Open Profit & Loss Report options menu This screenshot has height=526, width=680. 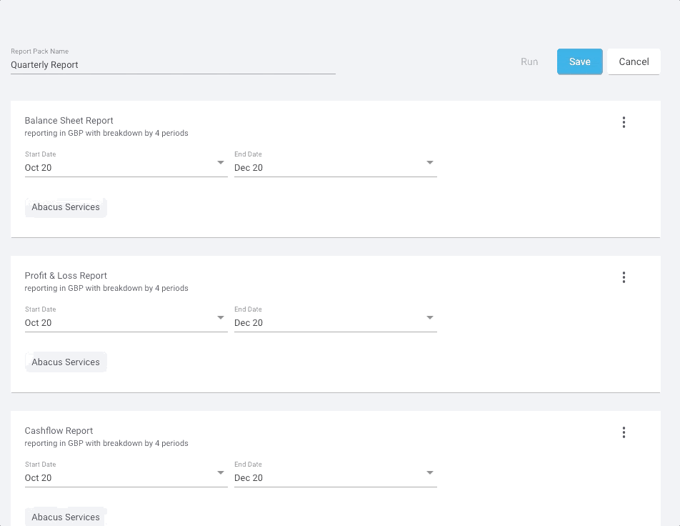624,277
